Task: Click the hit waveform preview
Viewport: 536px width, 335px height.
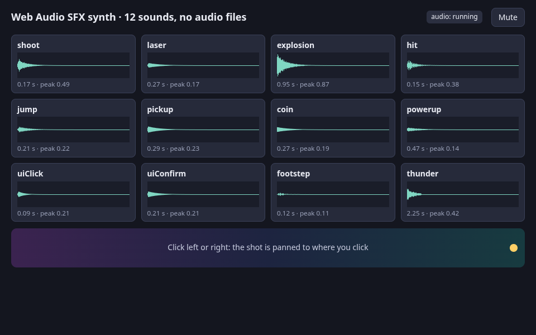Action: 462,65
